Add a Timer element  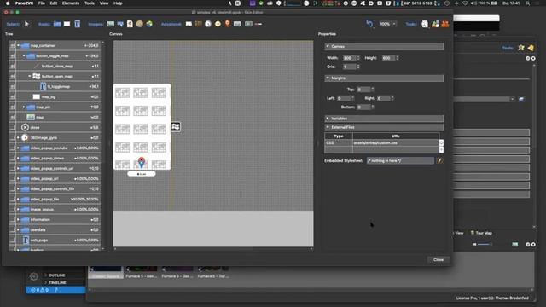[x=208, y=24]
